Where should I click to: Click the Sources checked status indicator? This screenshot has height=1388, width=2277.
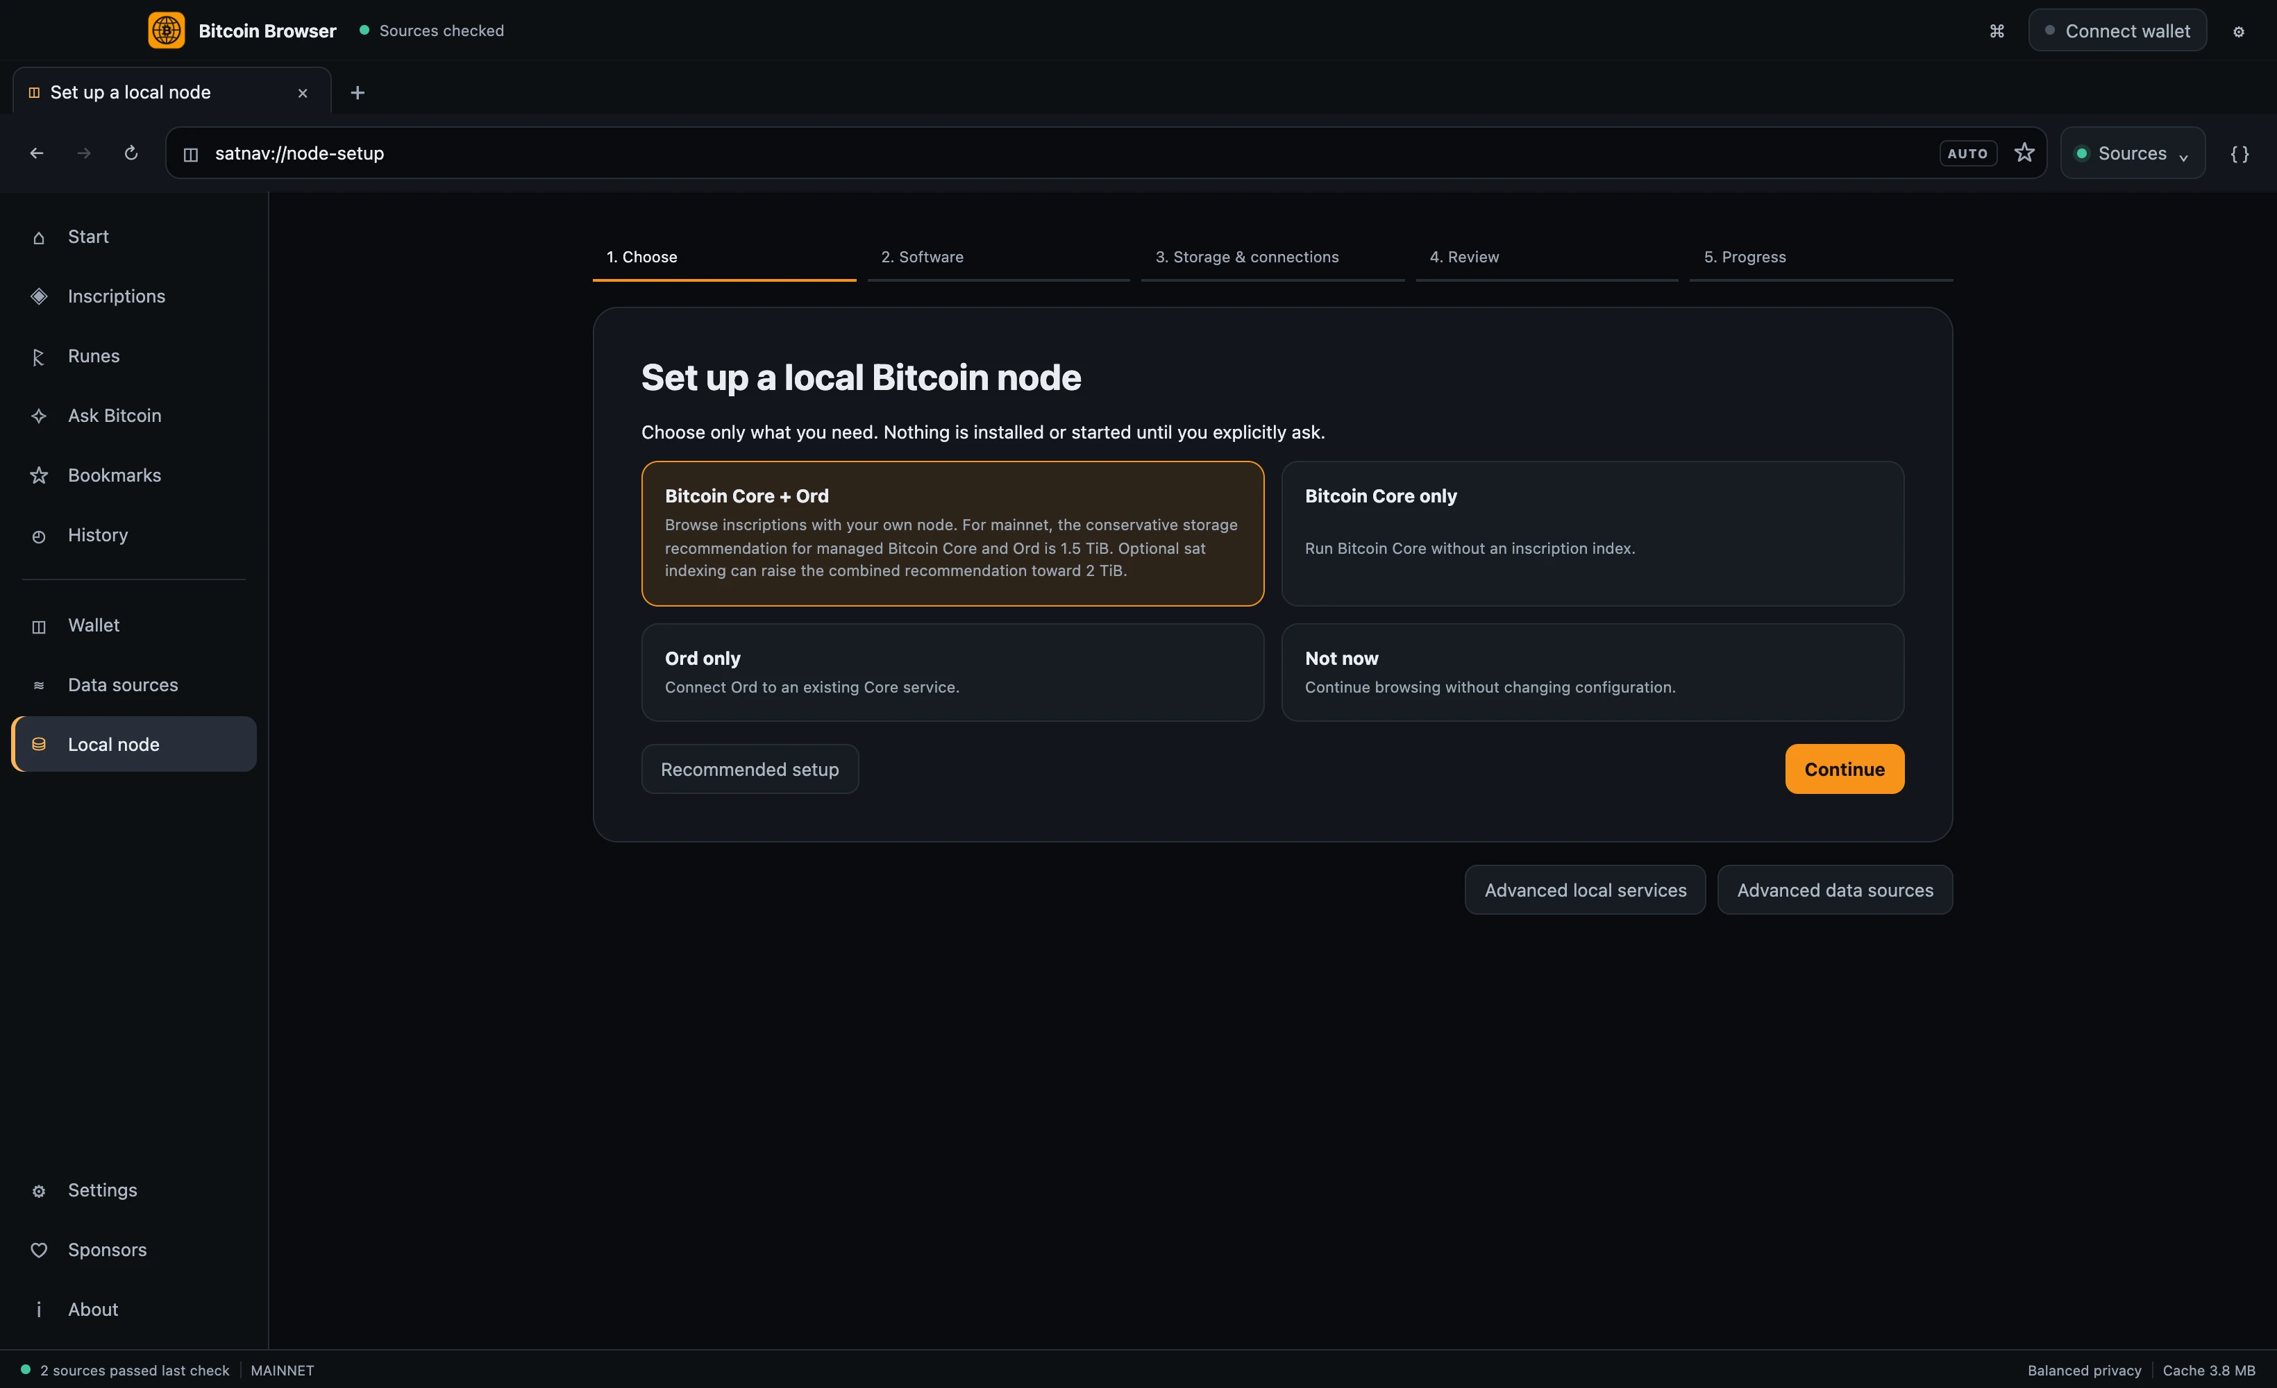tap(432, 31)
